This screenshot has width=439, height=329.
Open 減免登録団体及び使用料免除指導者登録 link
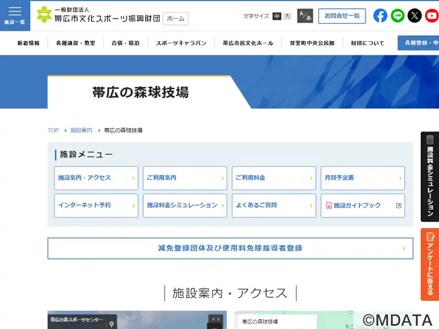(230, 248)
